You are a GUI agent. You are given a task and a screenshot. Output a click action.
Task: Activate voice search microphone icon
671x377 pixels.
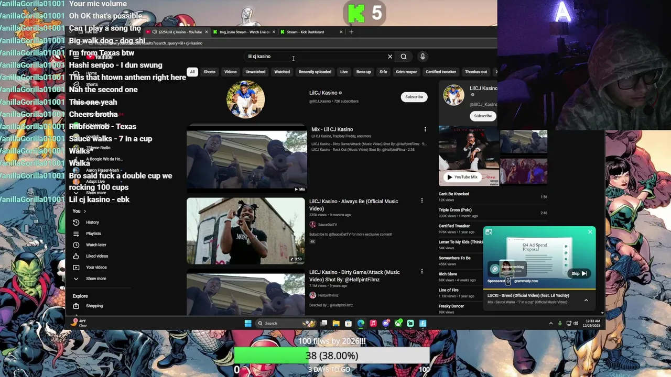pyautogui.click(x=423, y=57)
